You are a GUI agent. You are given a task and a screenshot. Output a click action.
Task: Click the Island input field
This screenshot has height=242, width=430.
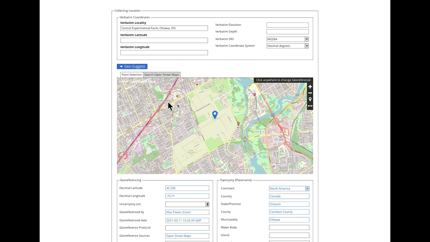pyautogui.click(x=289, y=235)
